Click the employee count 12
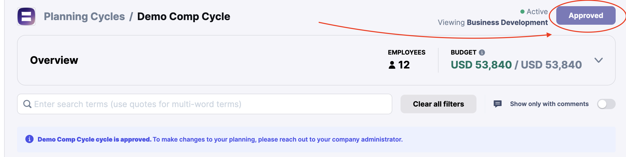Viewport: 626px width, 157px height. click(404, 65)
